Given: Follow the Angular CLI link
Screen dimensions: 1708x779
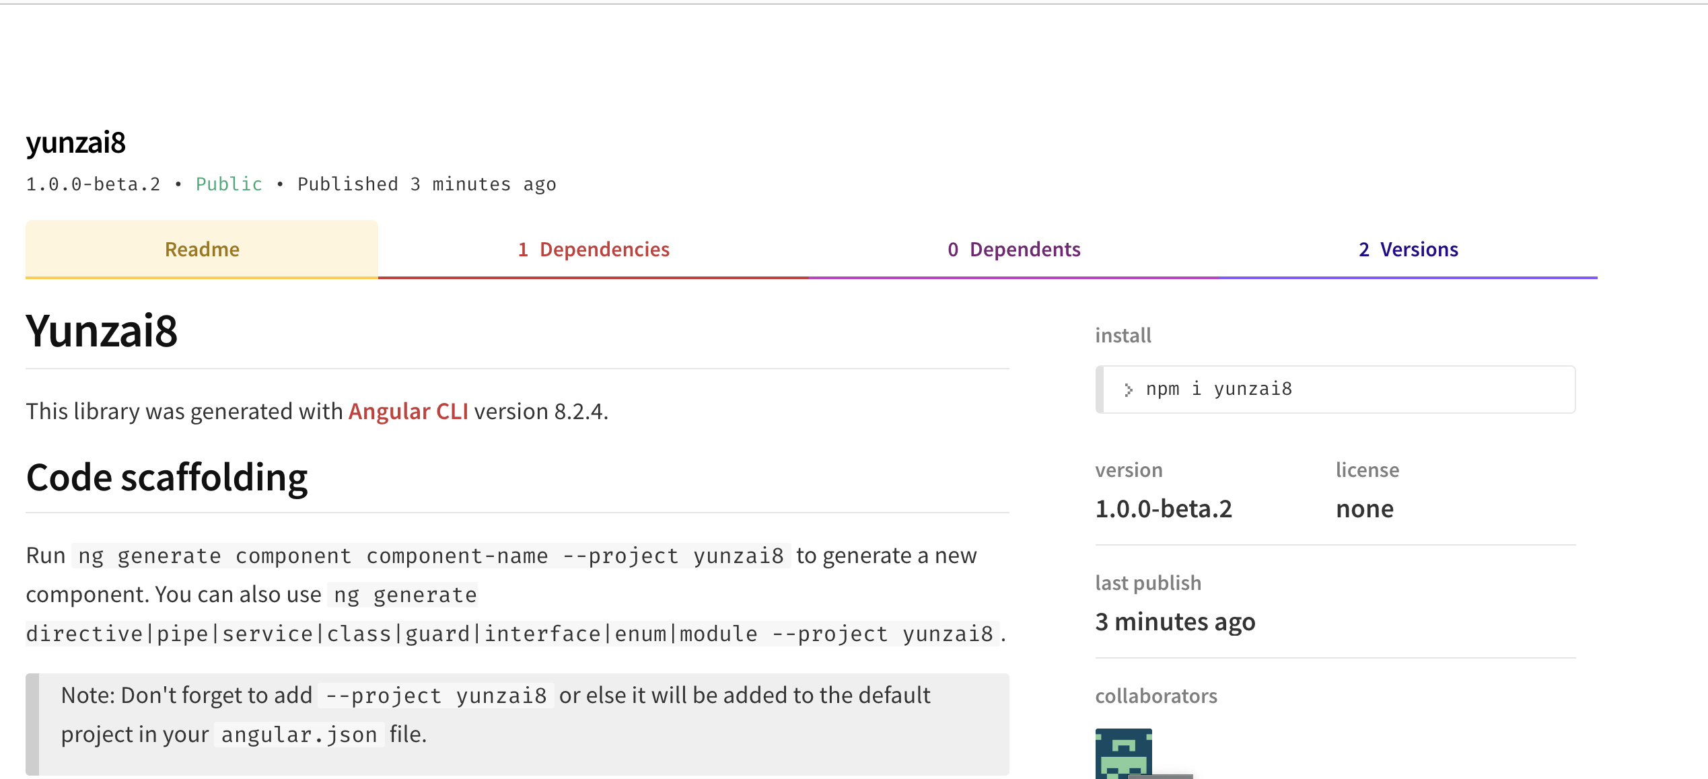Looking at the screenshot, I should pos(408,411).
